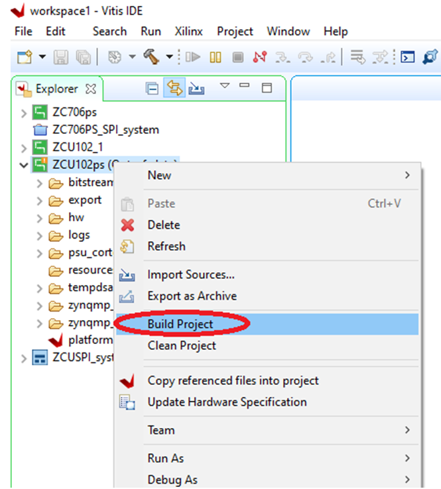Click the red Delete icon in context menu

click(127, 225)
